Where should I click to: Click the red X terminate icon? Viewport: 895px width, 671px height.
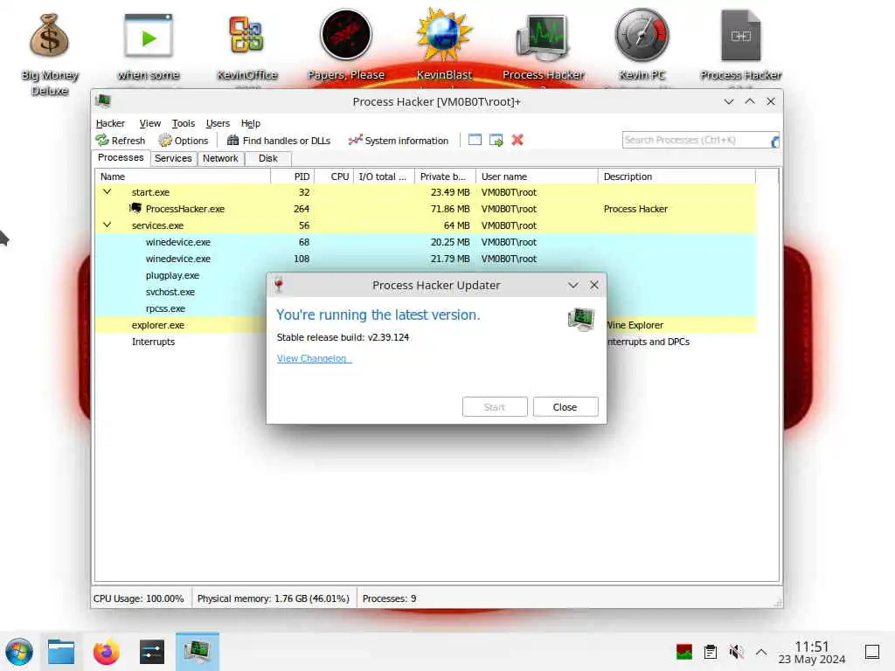[x=517, y=140]
